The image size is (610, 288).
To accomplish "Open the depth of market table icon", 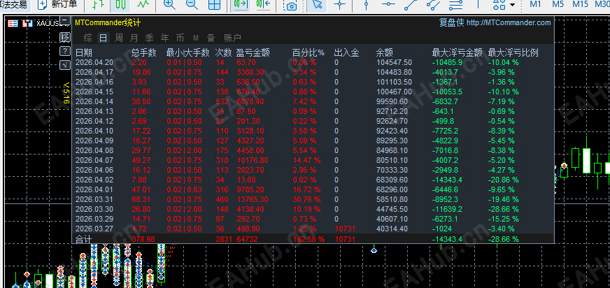I will [13, 23].
